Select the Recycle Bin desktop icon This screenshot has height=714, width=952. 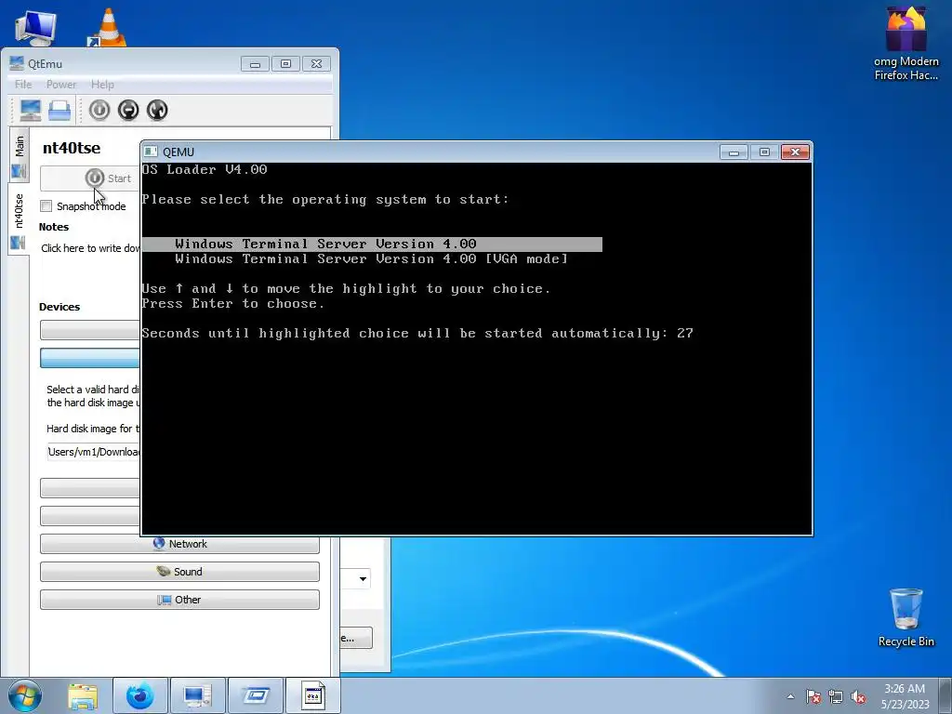click(x=906, y=618)
